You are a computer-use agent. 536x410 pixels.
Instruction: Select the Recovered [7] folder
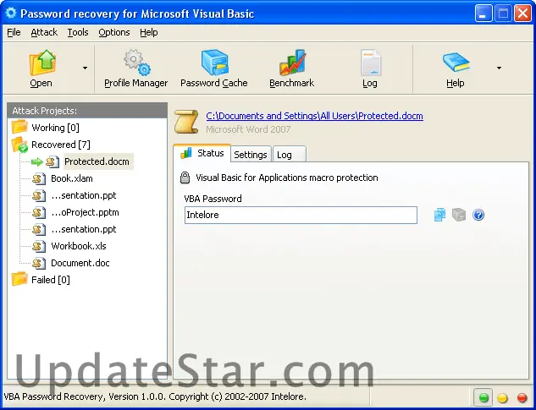click(61, 145)
